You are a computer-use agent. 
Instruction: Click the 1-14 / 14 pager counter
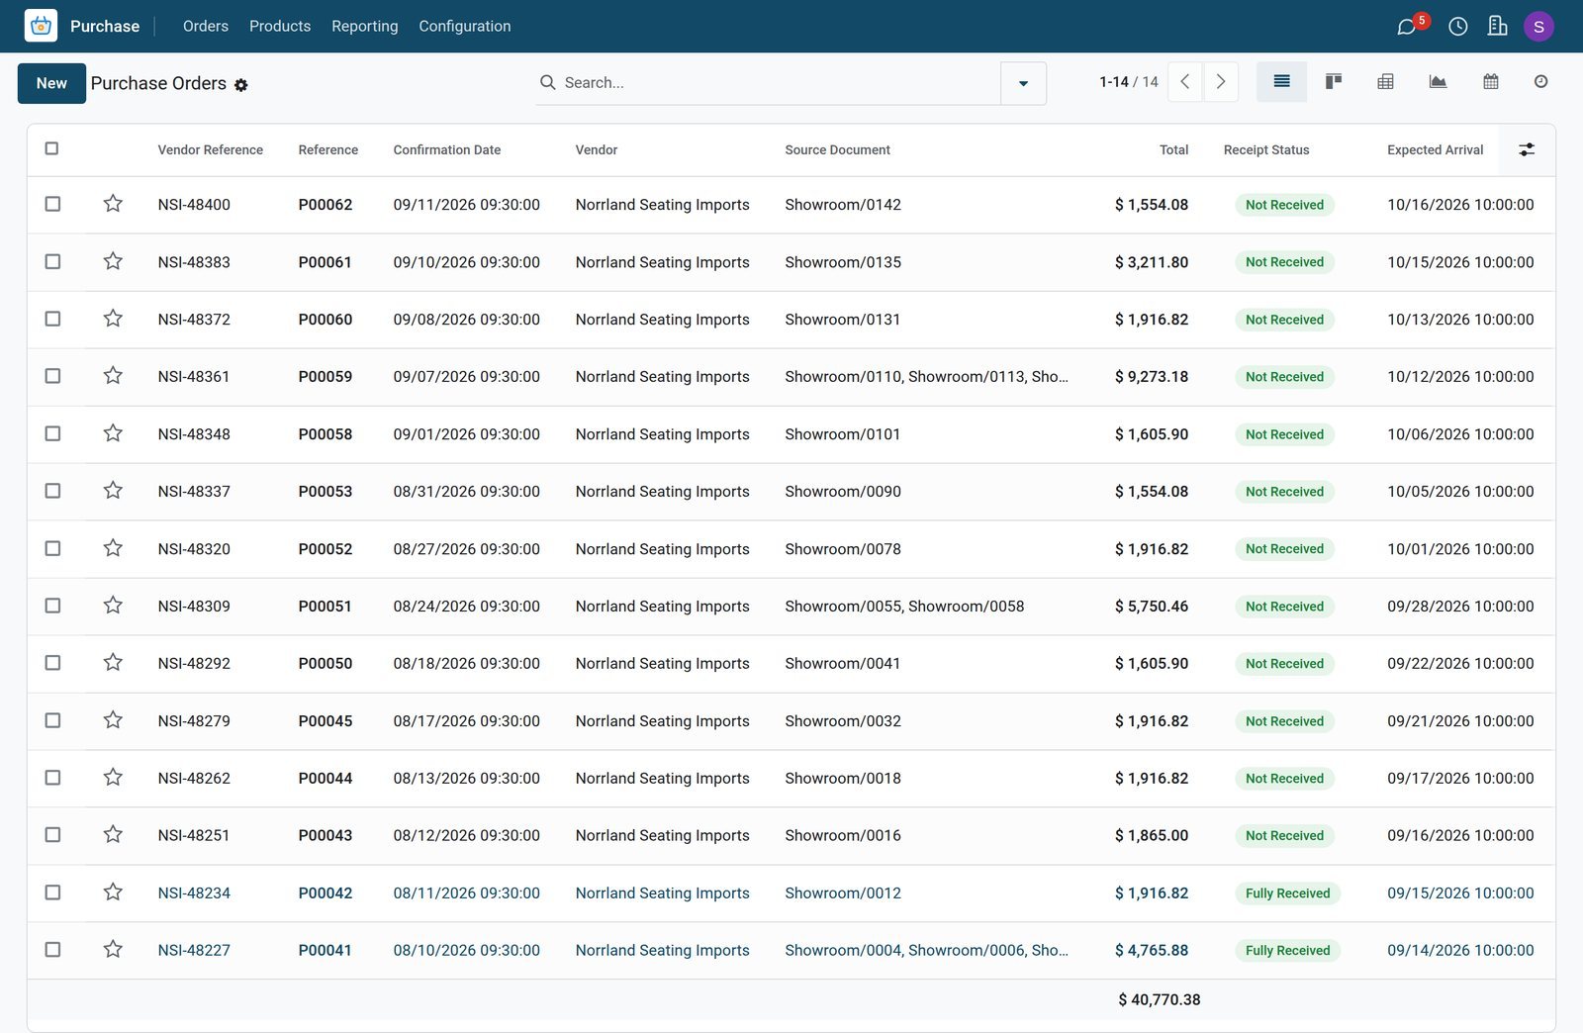1128,82
